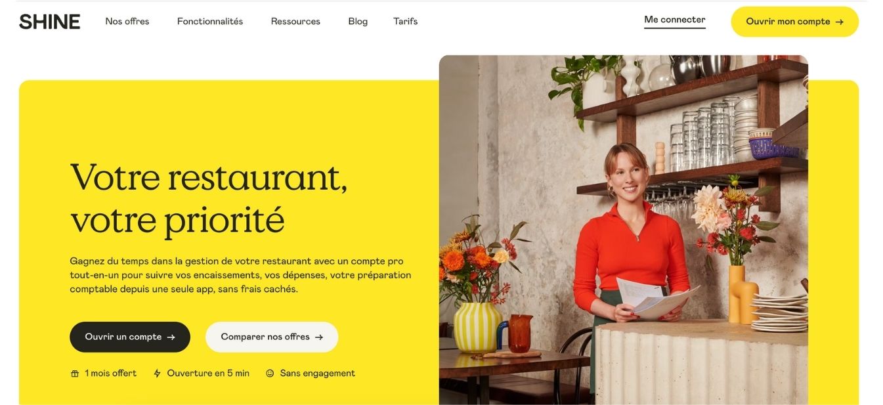
Task: Click the gift icon beside 1 mois offert
Action: [x=75, y=373]
